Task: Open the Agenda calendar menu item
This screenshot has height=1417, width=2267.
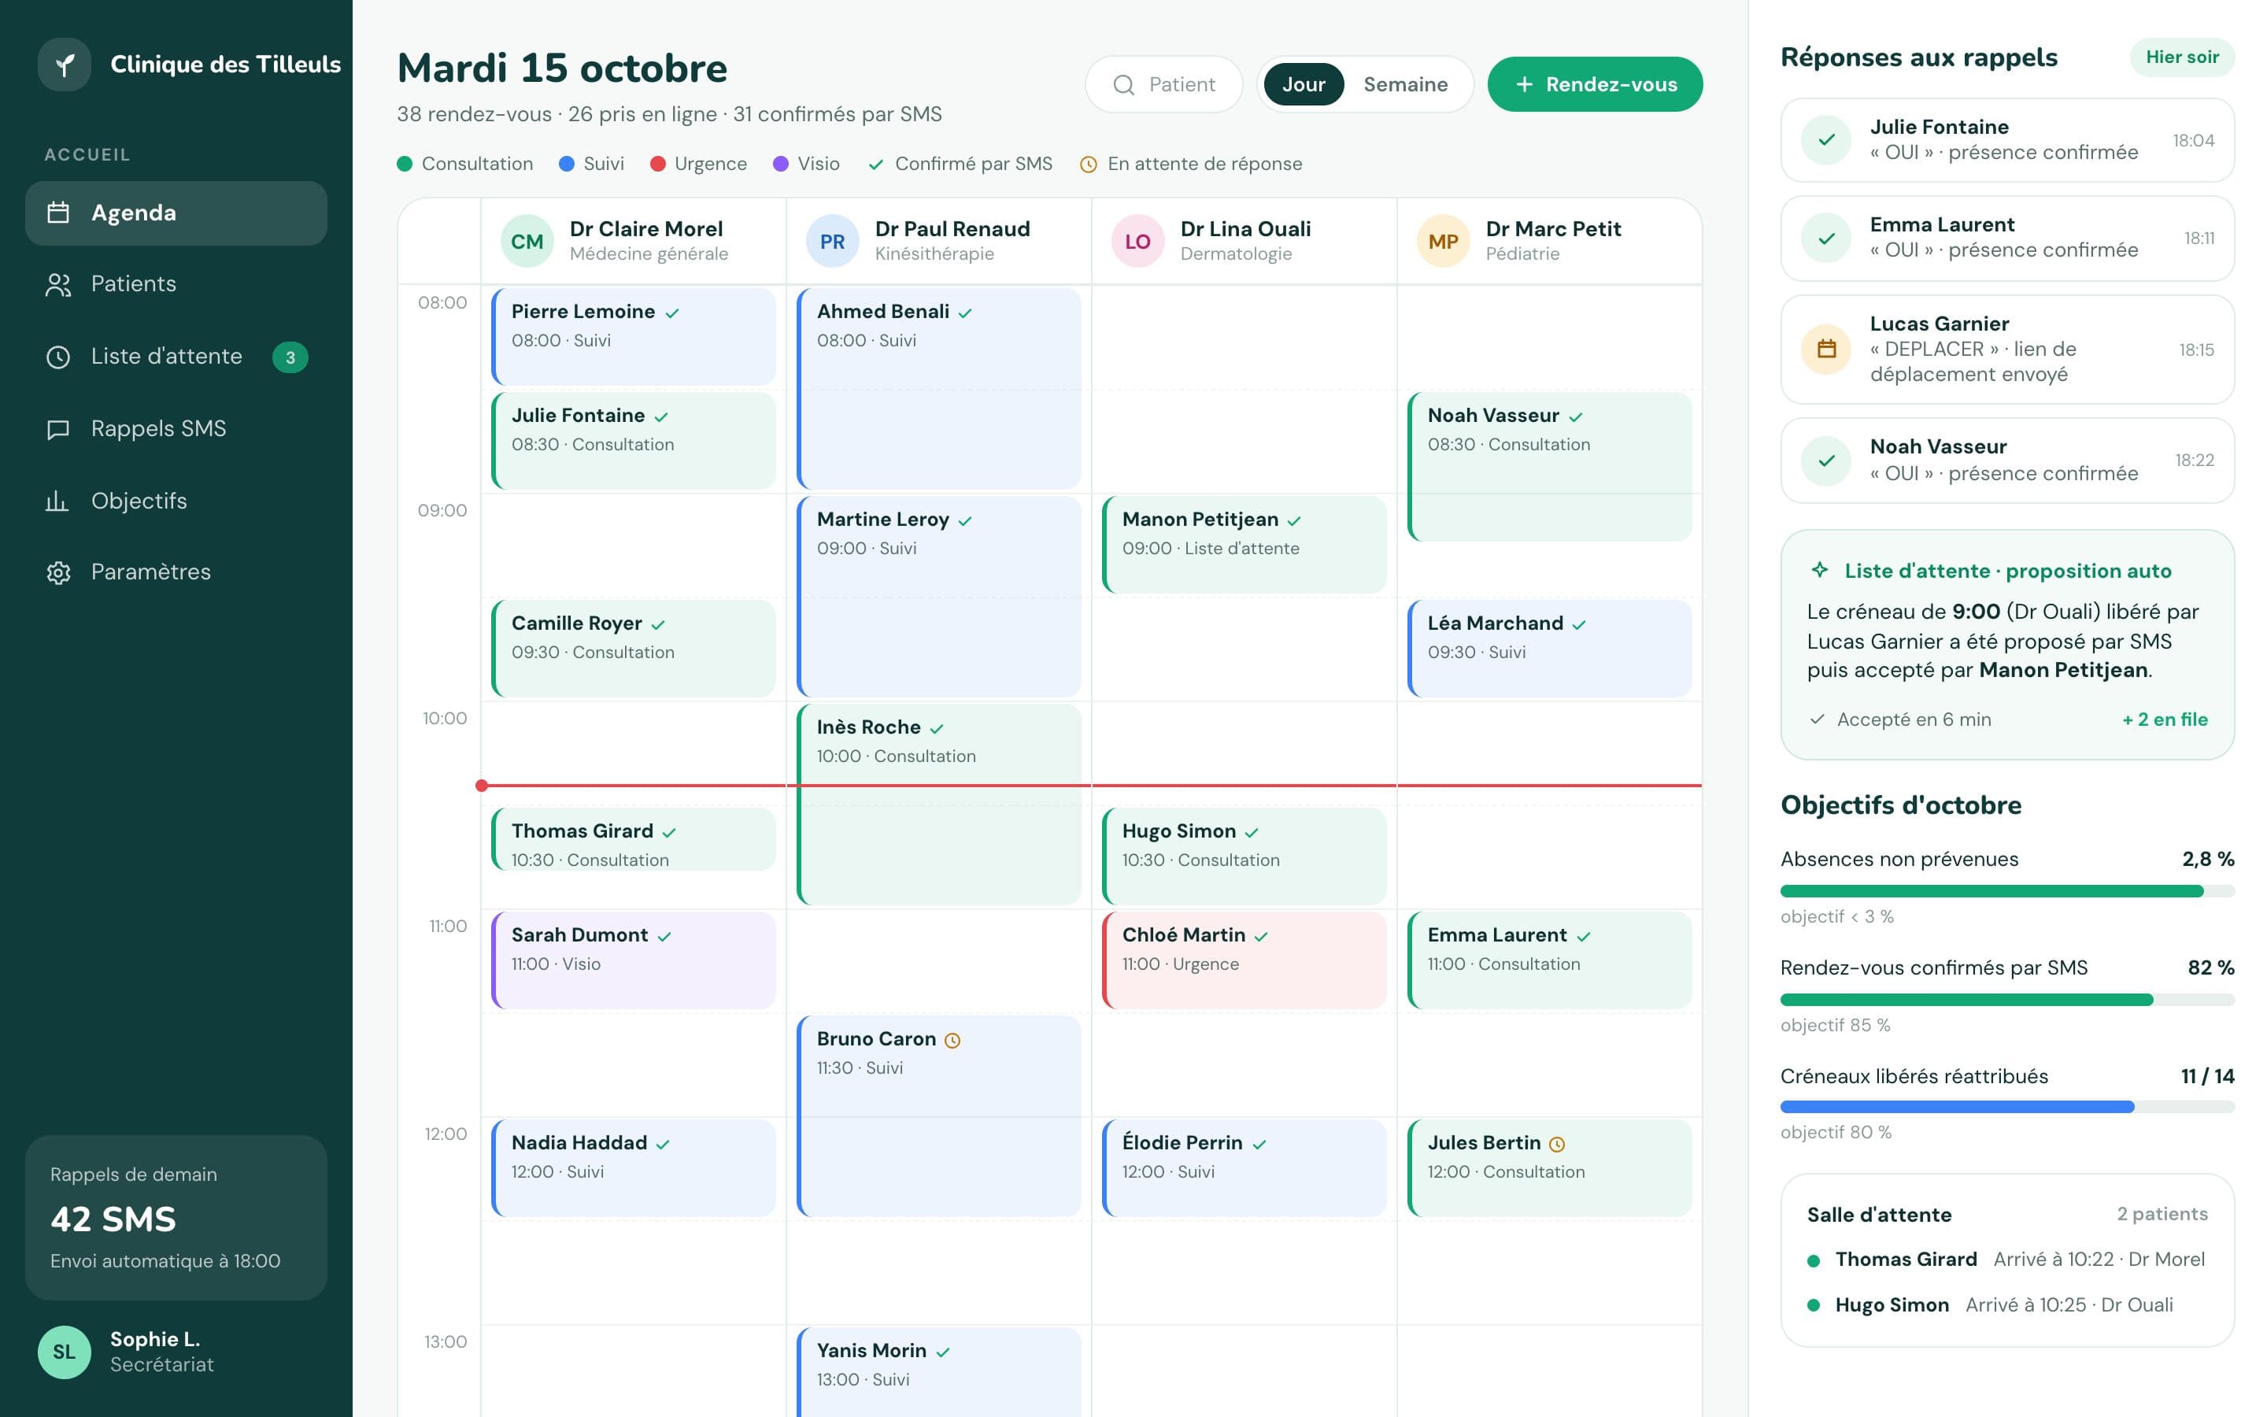Action: click(176, 213)
